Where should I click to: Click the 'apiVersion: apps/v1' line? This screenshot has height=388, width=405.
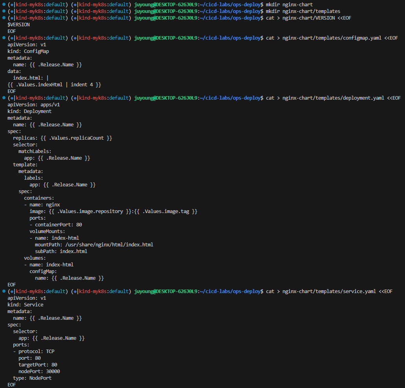(x=33, y=105)
